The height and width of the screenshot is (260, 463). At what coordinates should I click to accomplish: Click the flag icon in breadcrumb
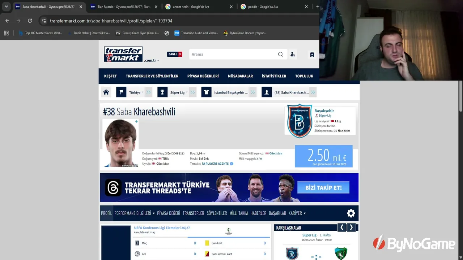coord(121,92)
